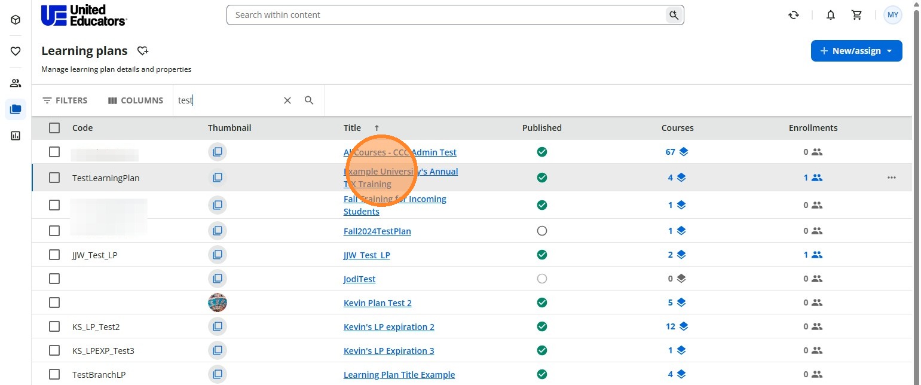The height and width of the screenshot is (385, 921).
Task: Open the JJW_Test_LP title link
Action: [x=367, y=255]
